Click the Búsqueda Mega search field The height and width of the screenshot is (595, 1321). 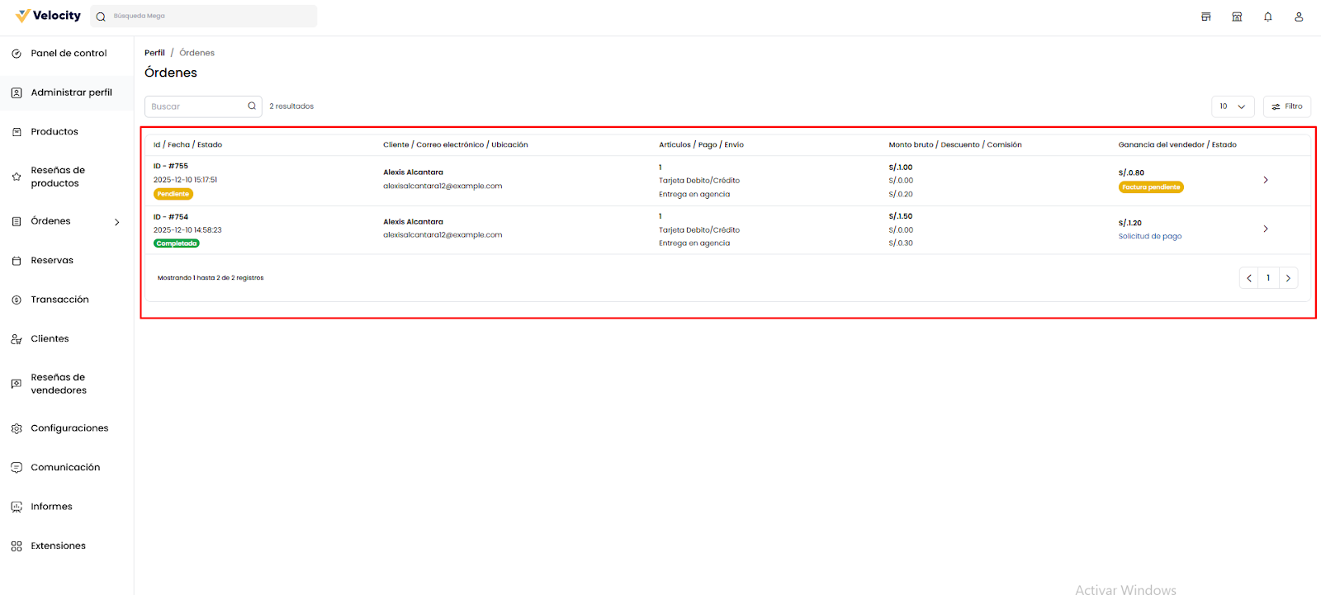pyautogui.click(x=211, y=16)
